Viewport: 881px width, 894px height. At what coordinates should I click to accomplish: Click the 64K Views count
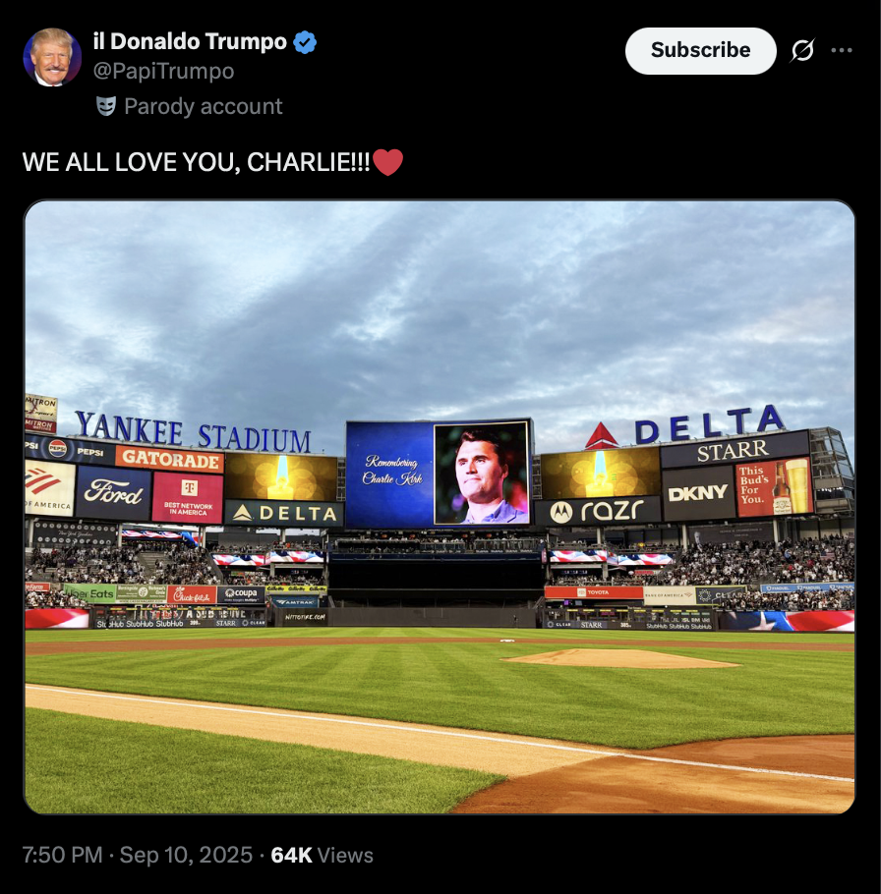(322, 856)
